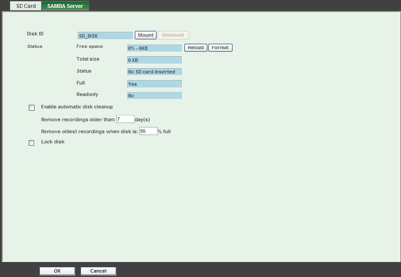Click the 'Disk ID' label

tap(35, 34)
